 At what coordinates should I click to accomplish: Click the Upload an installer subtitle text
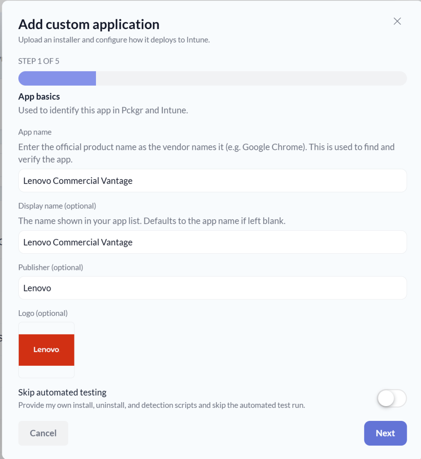(114, 40)
